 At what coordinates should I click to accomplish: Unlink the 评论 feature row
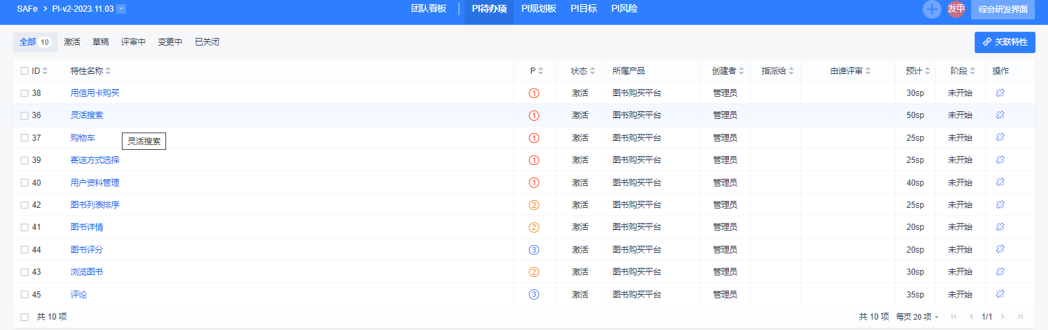pos(1000,294)
